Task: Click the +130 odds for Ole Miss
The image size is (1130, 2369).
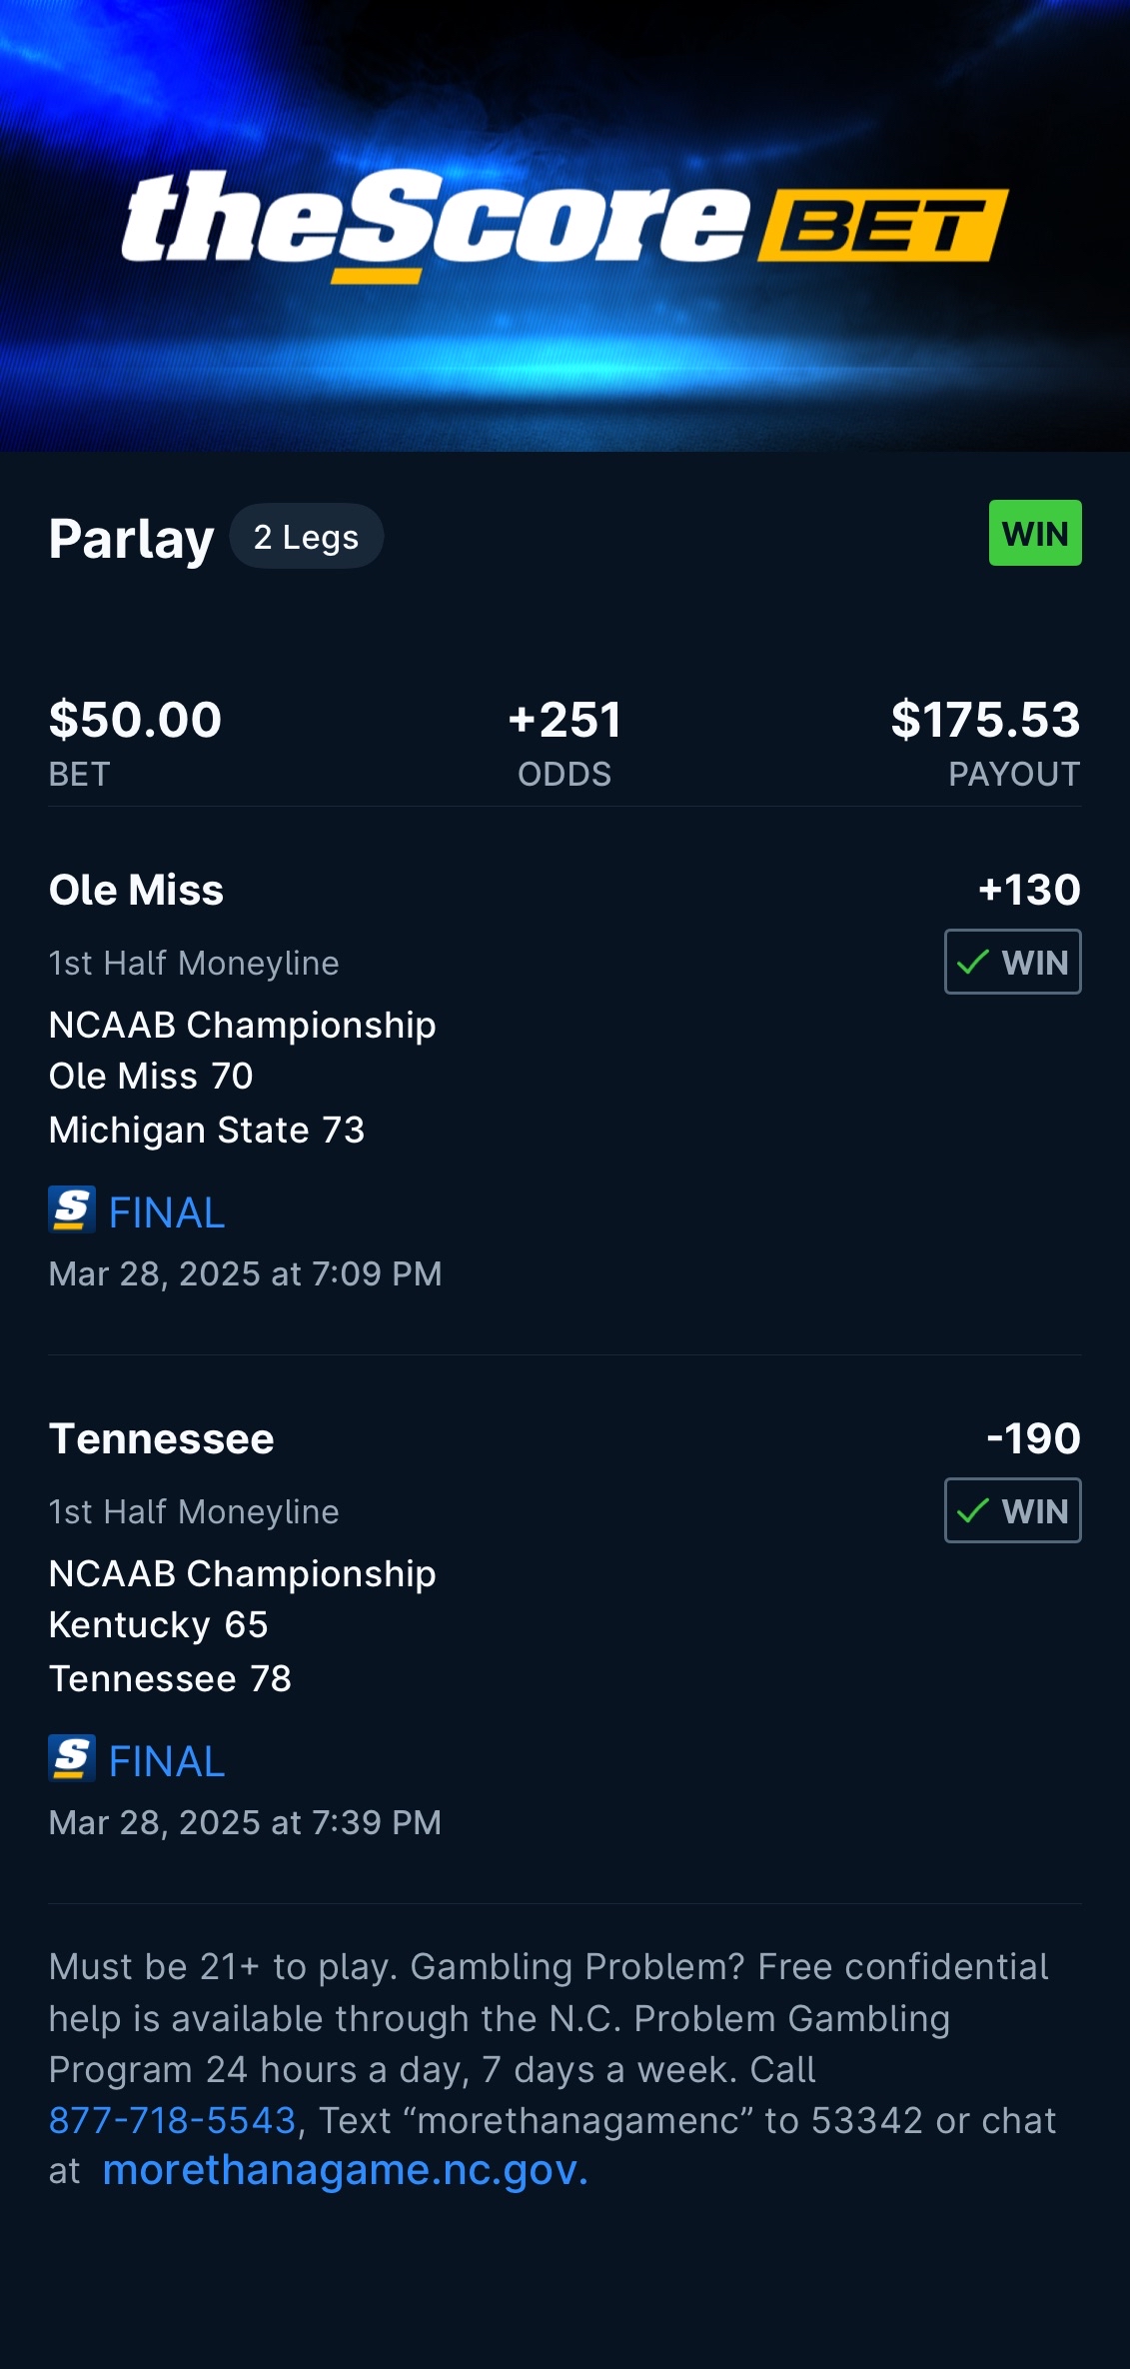Action: (x=1029, y=890)
